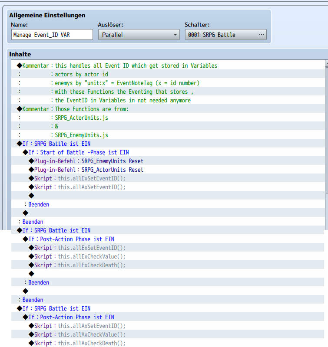Select 'If : Start of Battle -Phase ist EIN'
328x347 pixels.
coord(168,152)
